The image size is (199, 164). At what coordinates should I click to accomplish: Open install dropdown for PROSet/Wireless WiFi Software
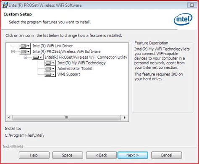pyautogui.click(x=25, y=52)
